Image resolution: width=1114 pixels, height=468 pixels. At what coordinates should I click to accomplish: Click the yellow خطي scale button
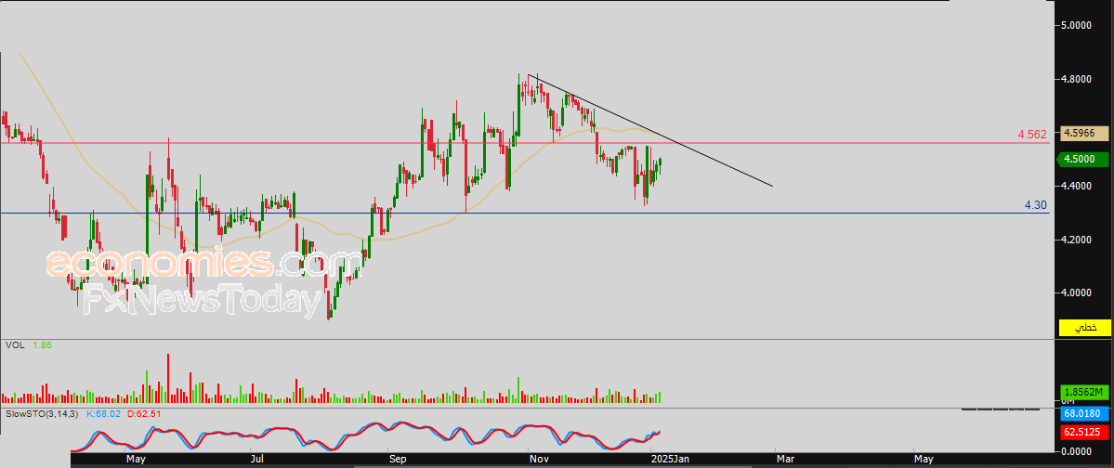1084,329
